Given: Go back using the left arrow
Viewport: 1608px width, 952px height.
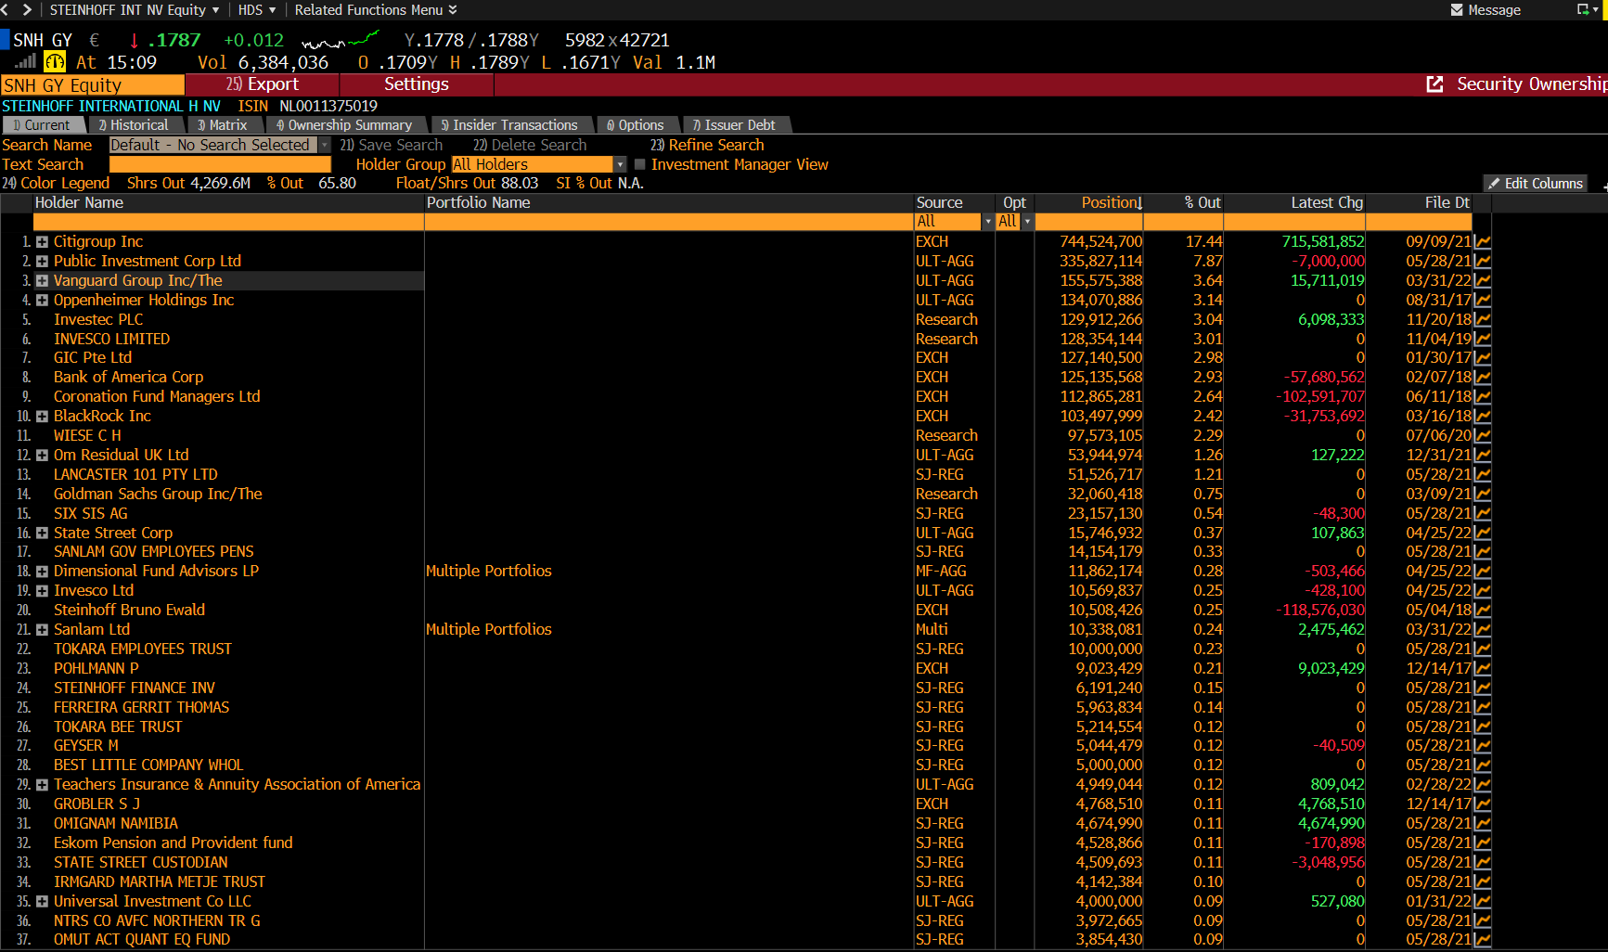Looking at the screenshot, I should [6, 9].
